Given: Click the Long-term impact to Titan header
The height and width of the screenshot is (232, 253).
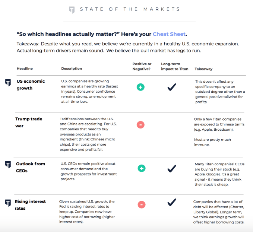Looking at the screenshot, I should (x=174, y=66).
